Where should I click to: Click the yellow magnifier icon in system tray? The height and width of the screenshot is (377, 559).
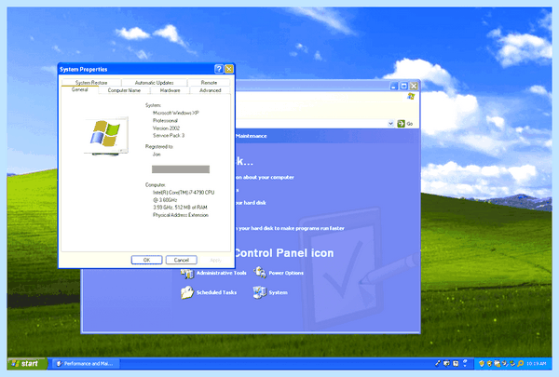pyautogui.click(x=521, y=363)
